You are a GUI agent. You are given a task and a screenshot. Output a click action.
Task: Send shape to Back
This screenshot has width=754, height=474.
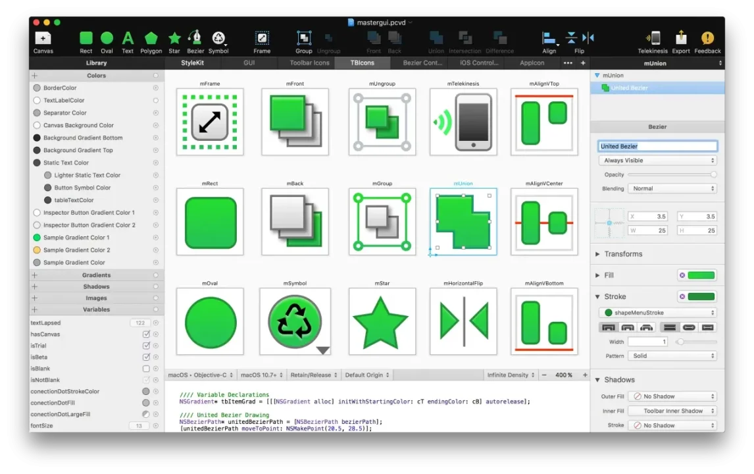coord(394,42)
